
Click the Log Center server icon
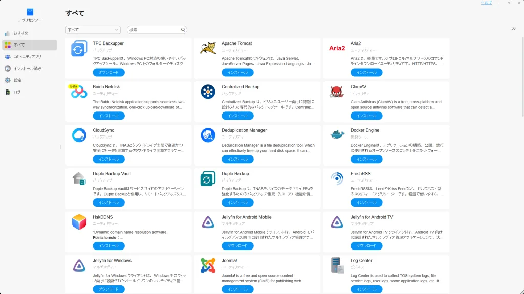[337, 265]
